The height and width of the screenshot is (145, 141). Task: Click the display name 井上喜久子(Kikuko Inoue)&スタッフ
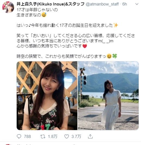pyautogui.click(x=51, y=4)
